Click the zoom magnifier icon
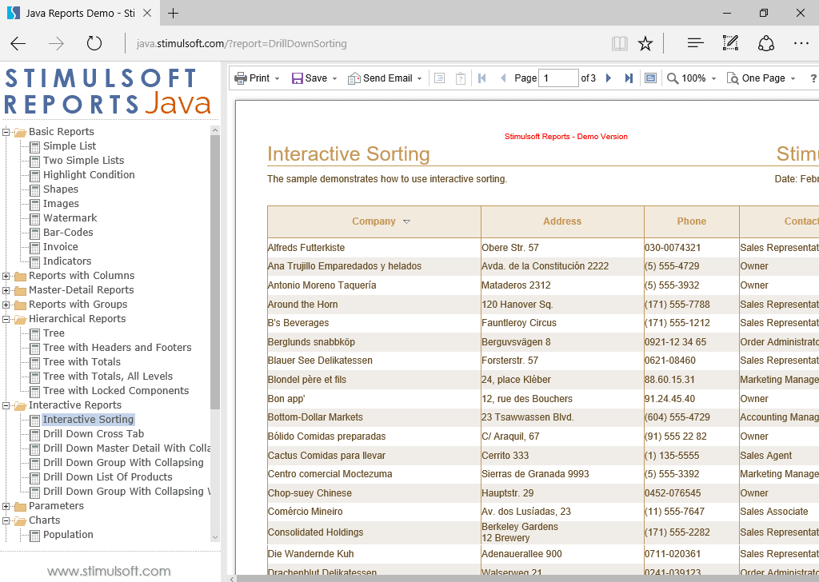The height and width of the screenshot is (582, 819). [673, 78]
